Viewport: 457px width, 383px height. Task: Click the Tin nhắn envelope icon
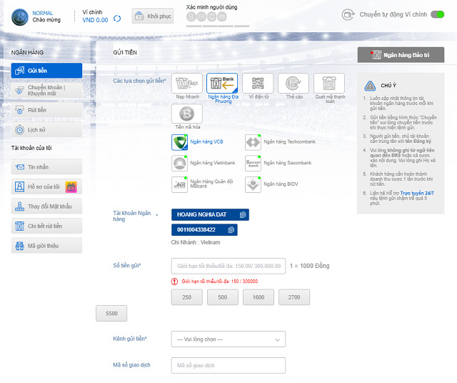coord(19,167)
